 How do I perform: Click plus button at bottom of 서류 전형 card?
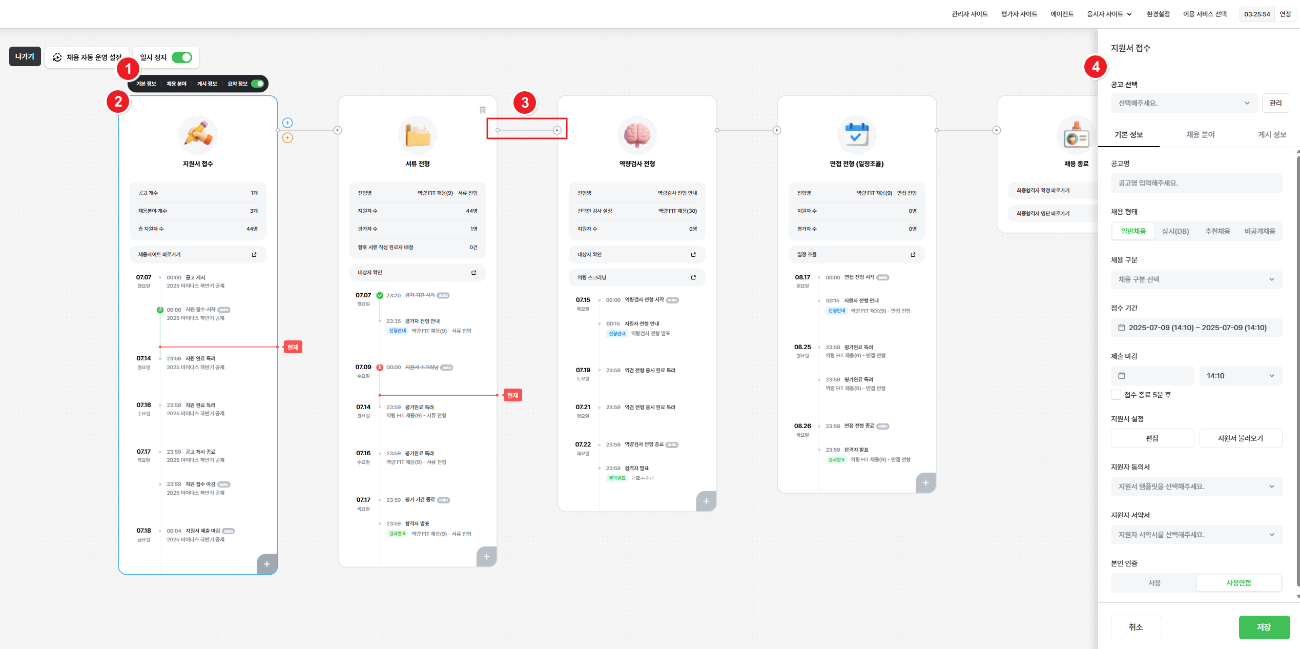[486, 556]
